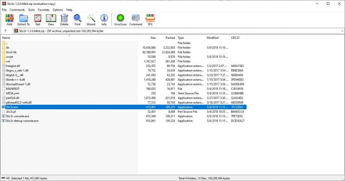Click the size value 10,456,860
Image resolution: width=345 pixels, height=181 pixels.
[x=149, y=48]
